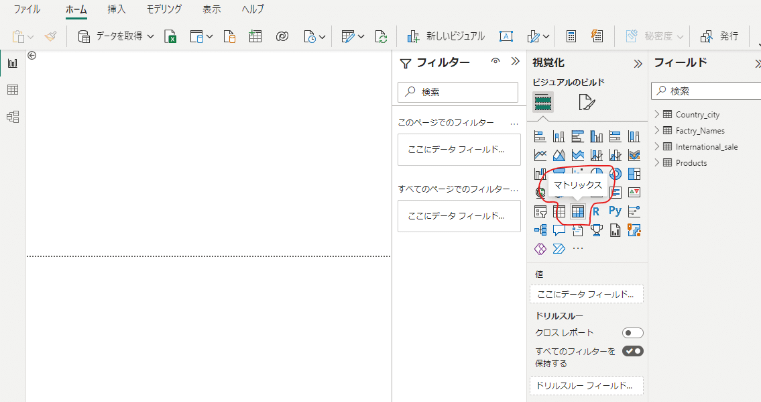Select the smart narrative visual
Screen dimensions: 761x402
(x=577, y=230)
